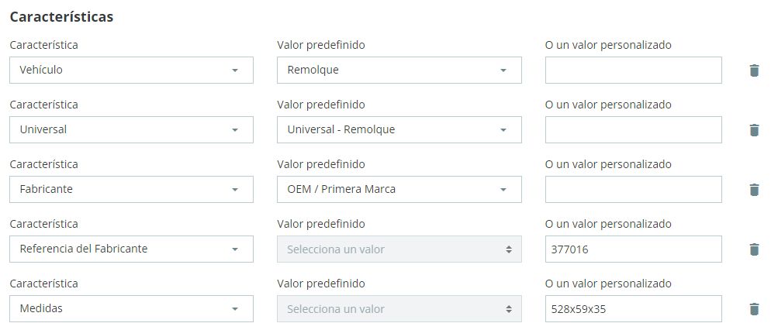The height and width of the screenshot is (330, 778).
Task: Click disabled value selector beside Medidas
Action: coord(399,309)
